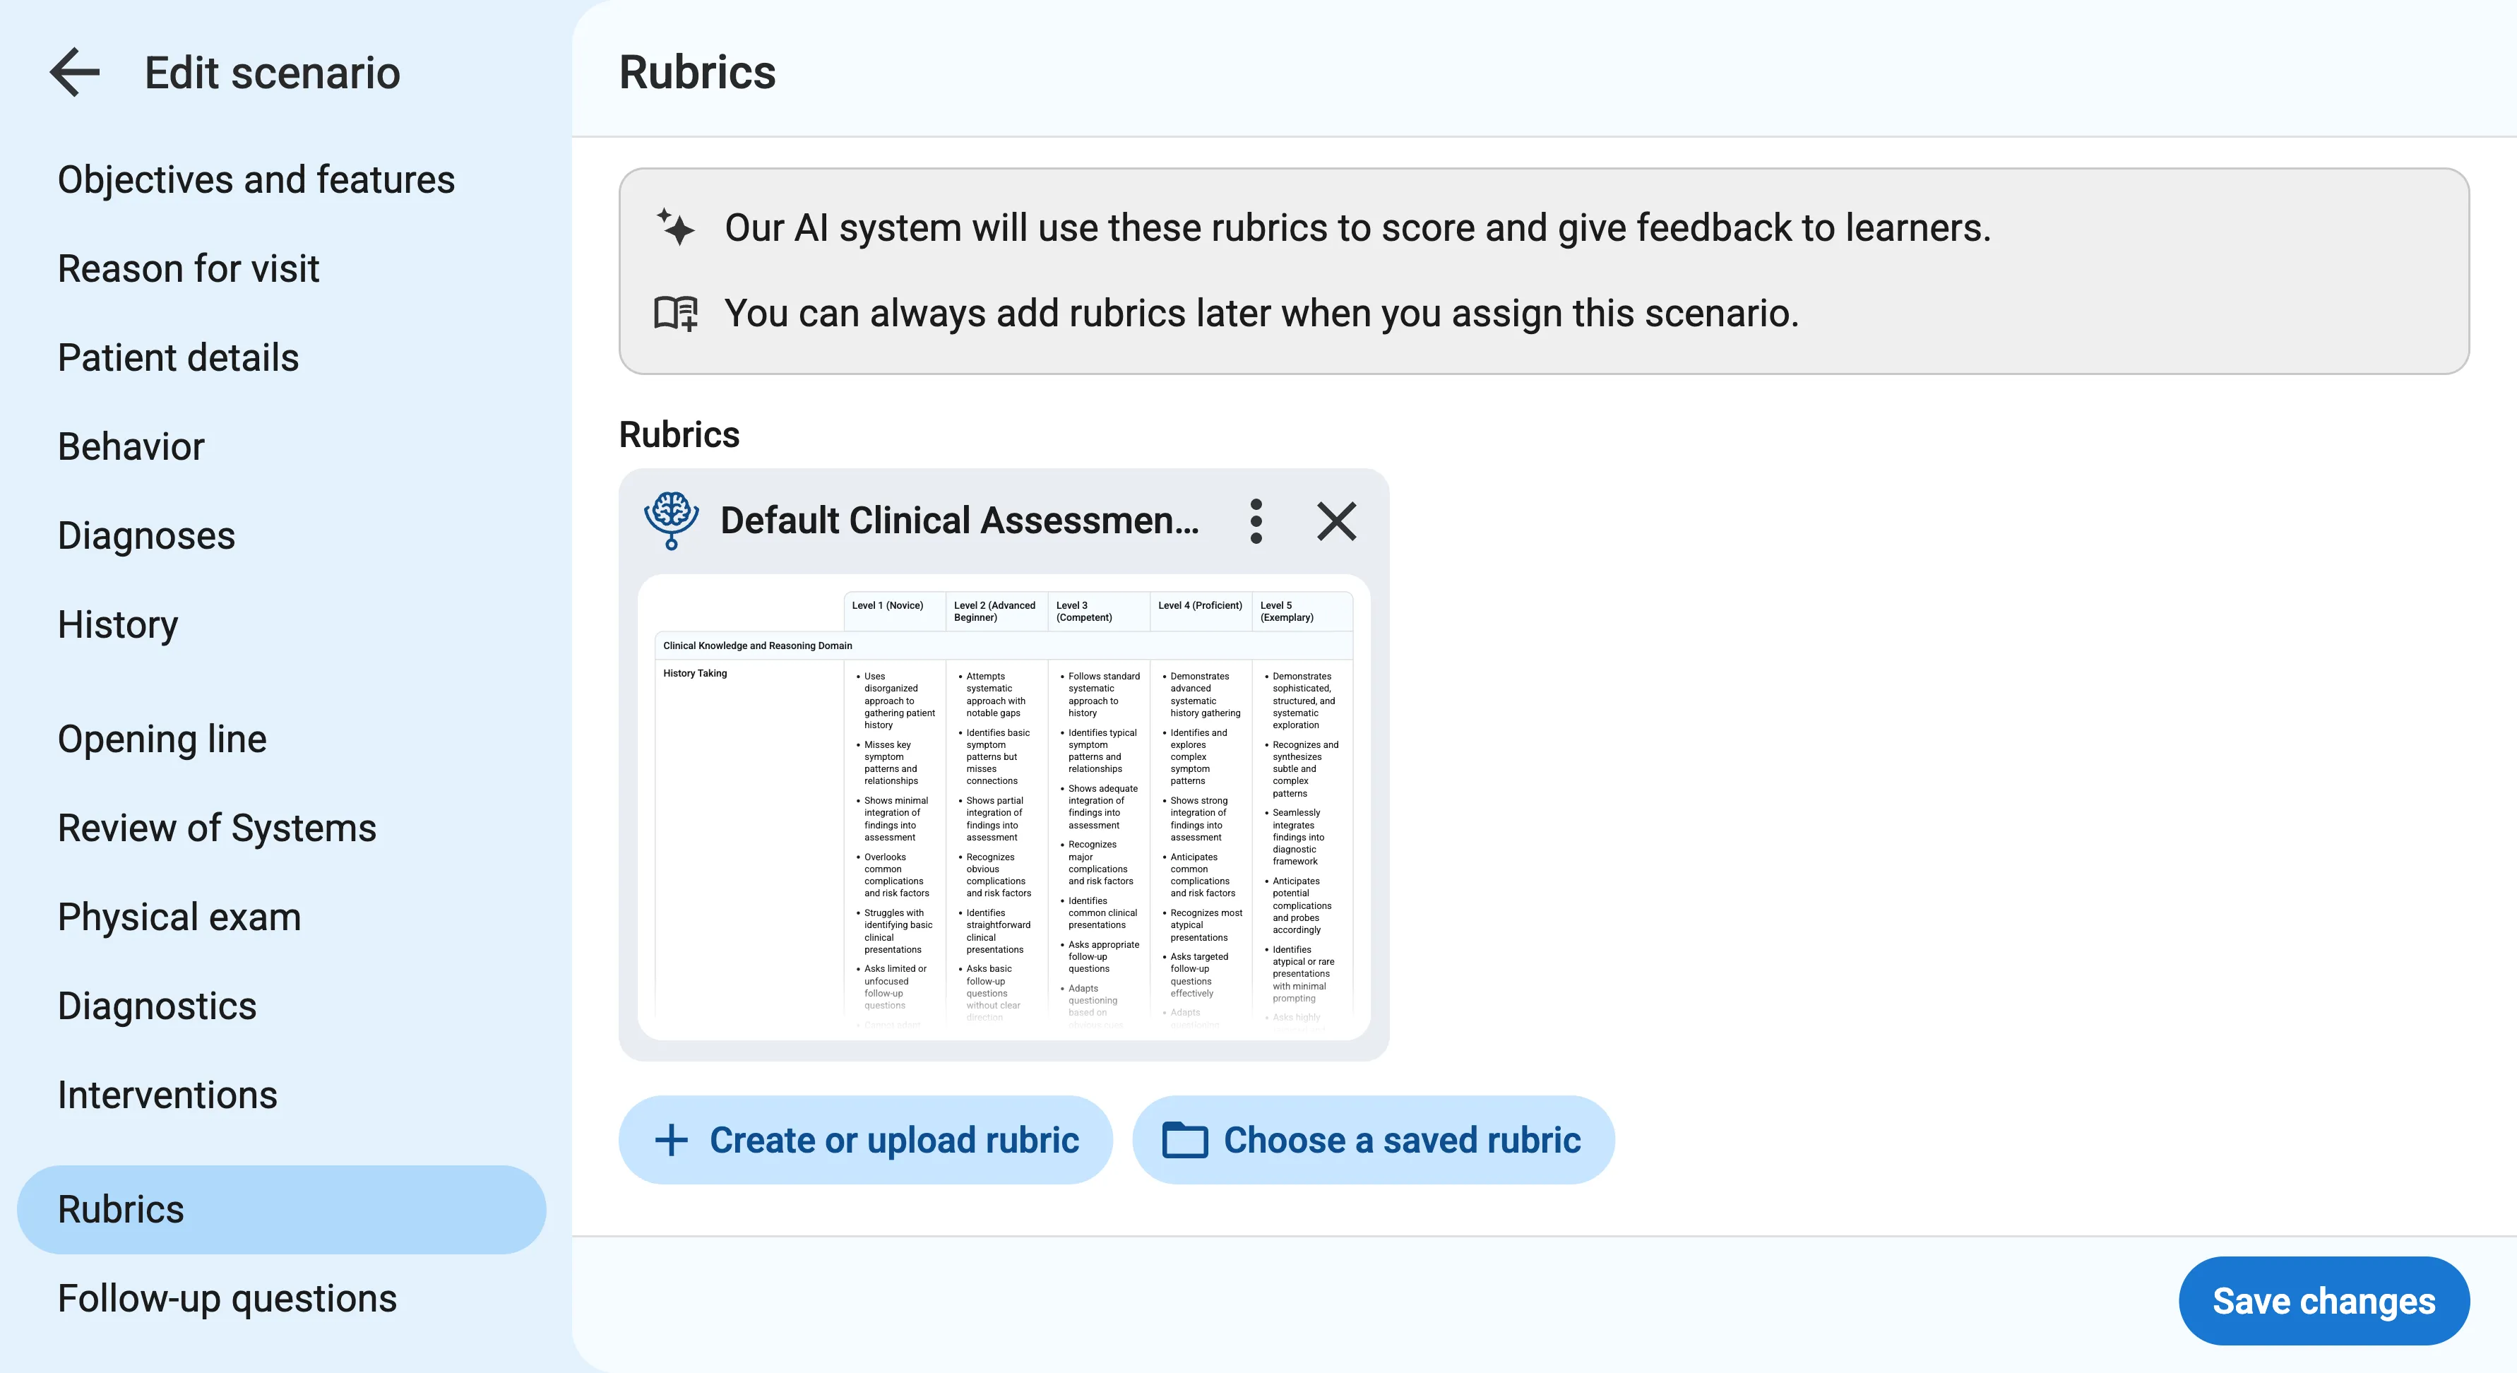Image resolution: width=2517 pixels, height=1373 pixels.
Task: Click Choose a saved rubric
Action: click(1373, 1139)
